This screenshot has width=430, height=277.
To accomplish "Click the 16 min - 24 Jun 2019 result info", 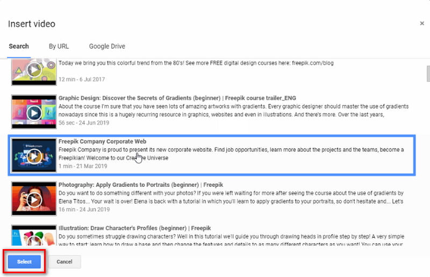I will click(84, 209).
